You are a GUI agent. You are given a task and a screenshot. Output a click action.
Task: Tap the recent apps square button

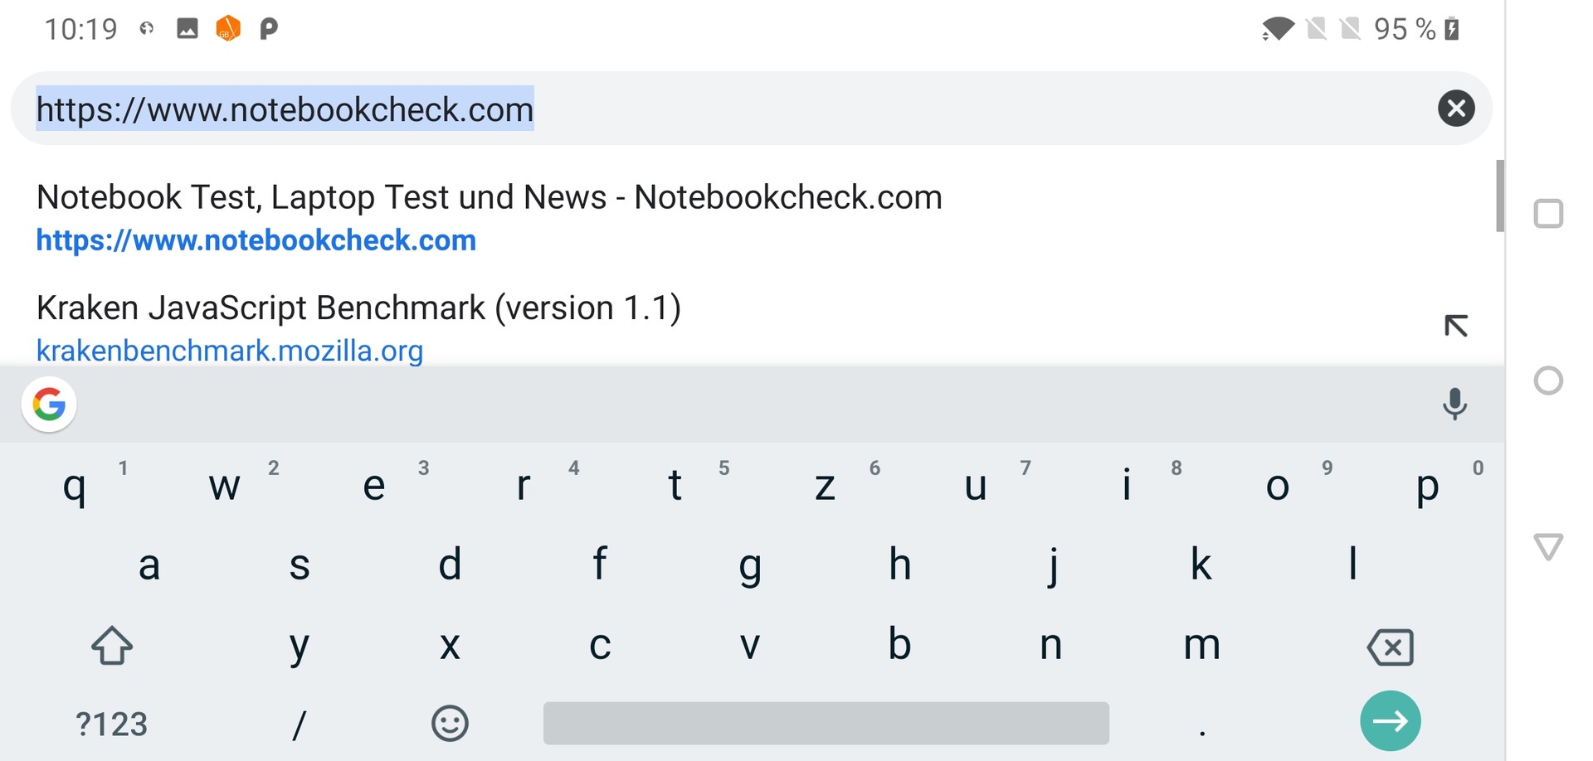pyautogui.click(x=1547, y=214)
